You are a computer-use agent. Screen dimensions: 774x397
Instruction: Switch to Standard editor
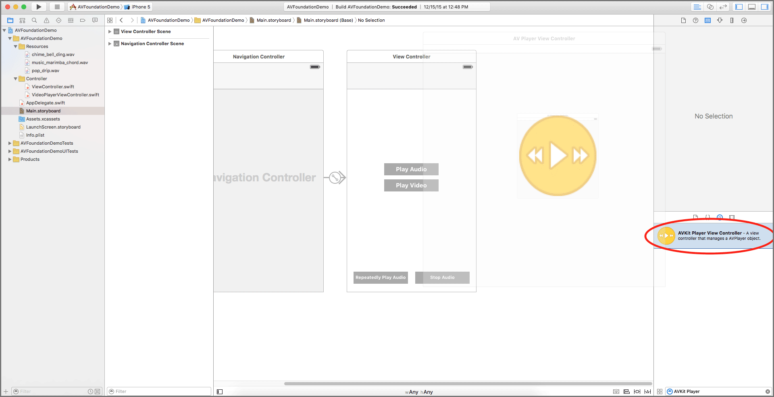[697, 7]
